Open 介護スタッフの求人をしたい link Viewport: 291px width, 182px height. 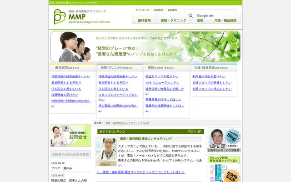tap(212, 89)
